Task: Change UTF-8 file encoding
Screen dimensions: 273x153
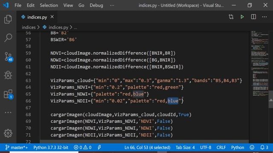Action: pyautogui.click(x=206, y=147)
